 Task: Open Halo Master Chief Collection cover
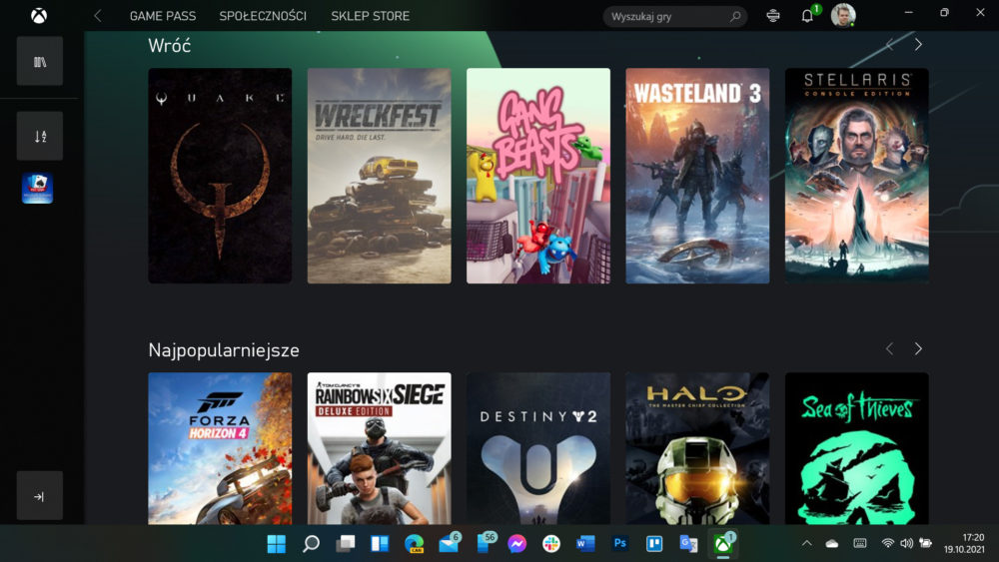click(x=697, y=449)
